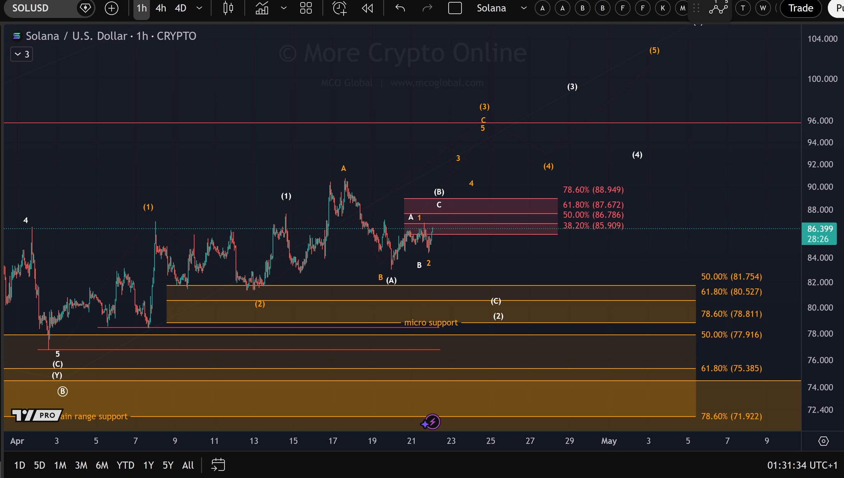Select the Elliott wave drawing tool icon

[718, 8]
